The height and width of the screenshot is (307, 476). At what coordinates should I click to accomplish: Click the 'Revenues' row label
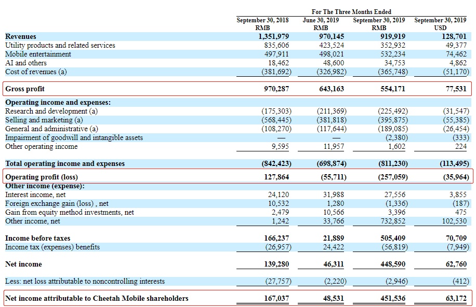point(21,37)
